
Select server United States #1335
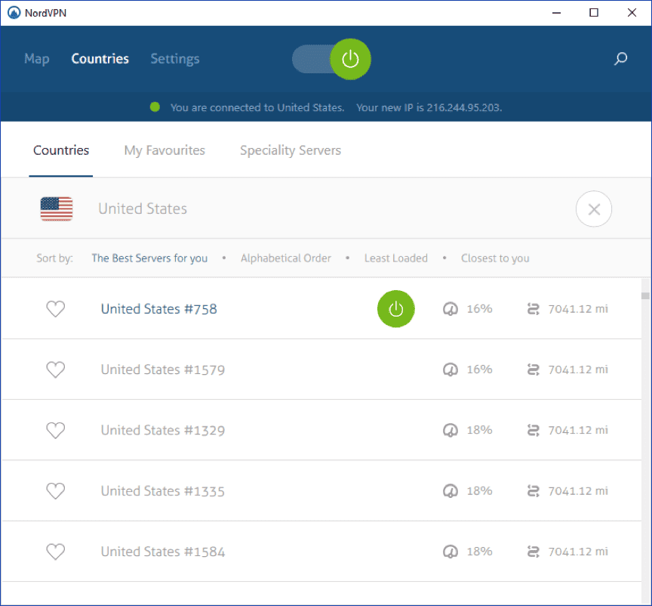coord(162,491)
